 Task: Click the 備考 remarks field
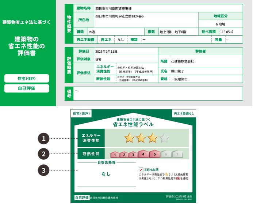coord(158,94)
